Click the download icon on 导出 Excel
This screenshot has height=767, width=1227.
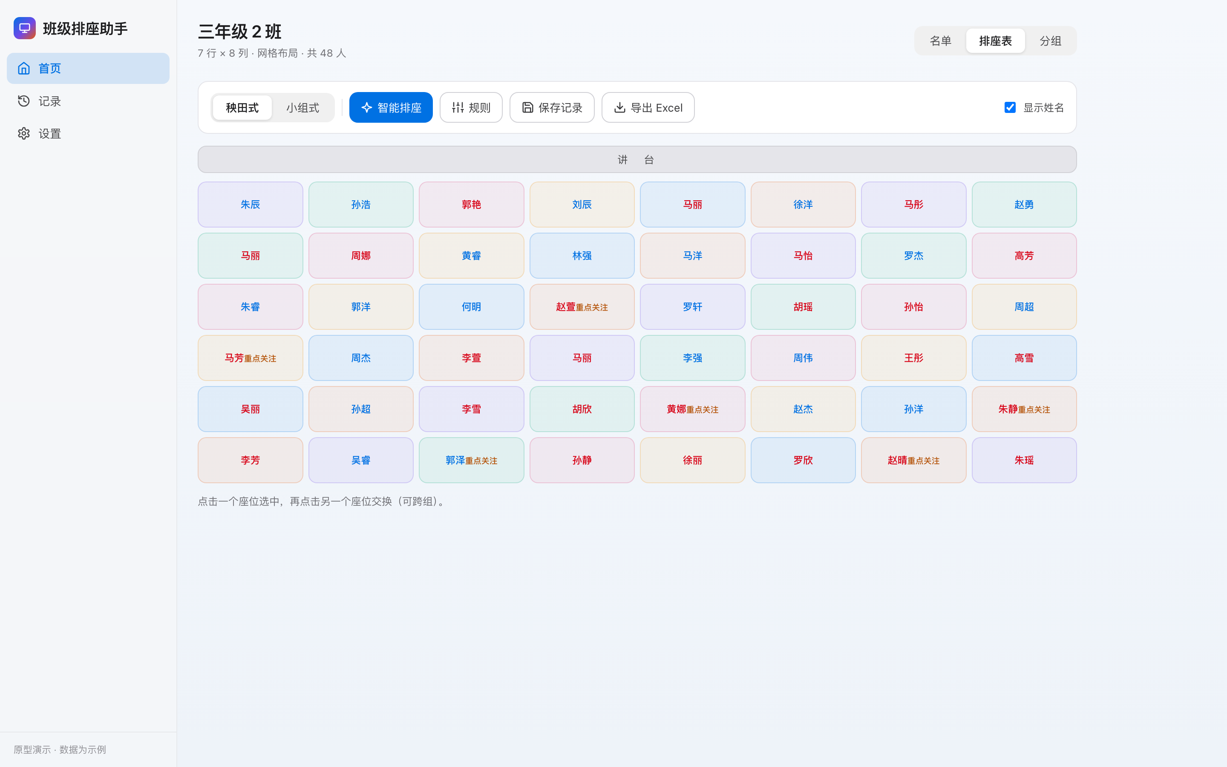[x=619, y=107]
